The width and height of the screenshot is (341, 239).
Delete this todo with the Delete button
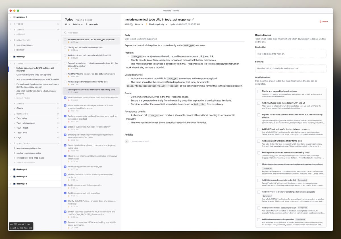[324, 21]
